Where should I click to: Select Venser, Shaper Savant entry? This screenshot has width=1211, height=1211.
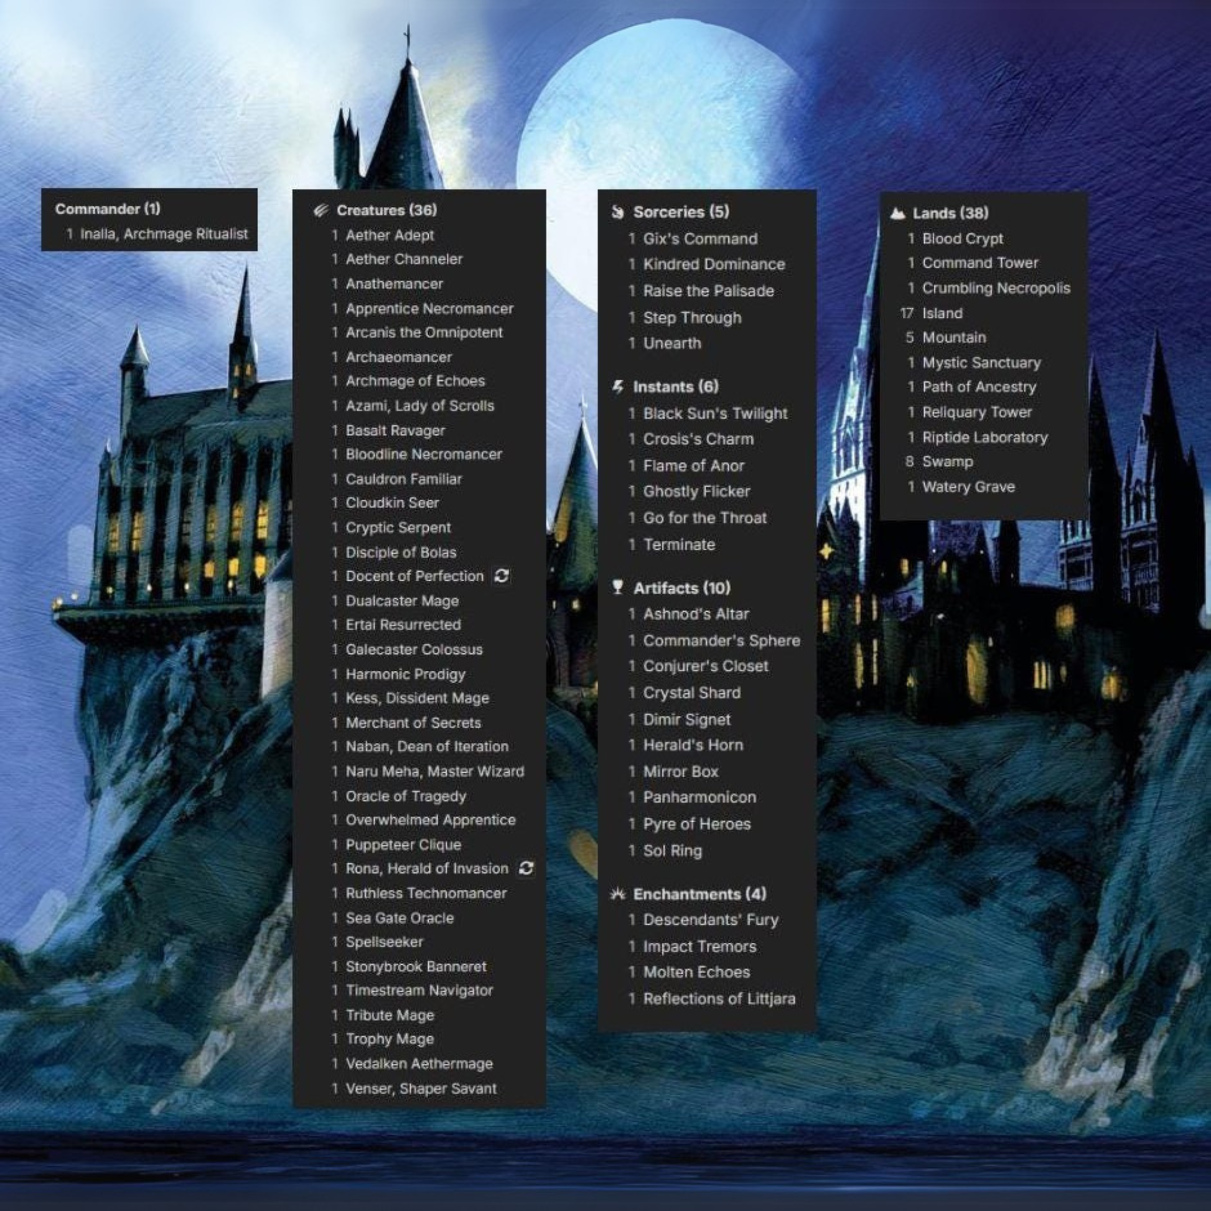click(421, 1089)
